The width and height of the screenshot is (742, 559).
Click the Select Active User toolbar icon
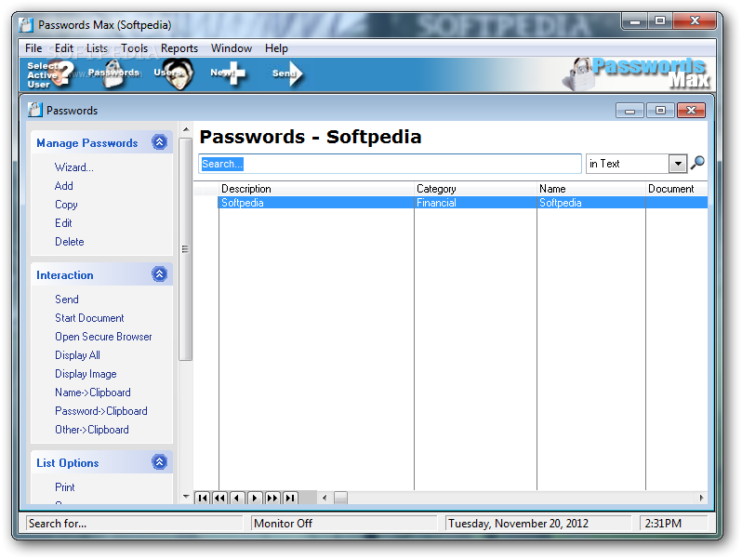(50, 74)
